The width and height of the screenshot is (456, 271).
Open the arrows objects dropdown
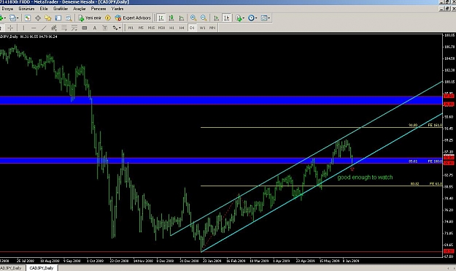[x=117, y=28]
